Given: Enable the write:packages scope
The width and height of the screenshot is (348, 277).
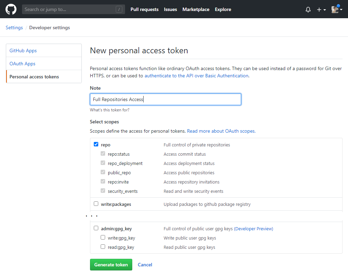Looking at the screenshot, I should [x=96, y=204].
